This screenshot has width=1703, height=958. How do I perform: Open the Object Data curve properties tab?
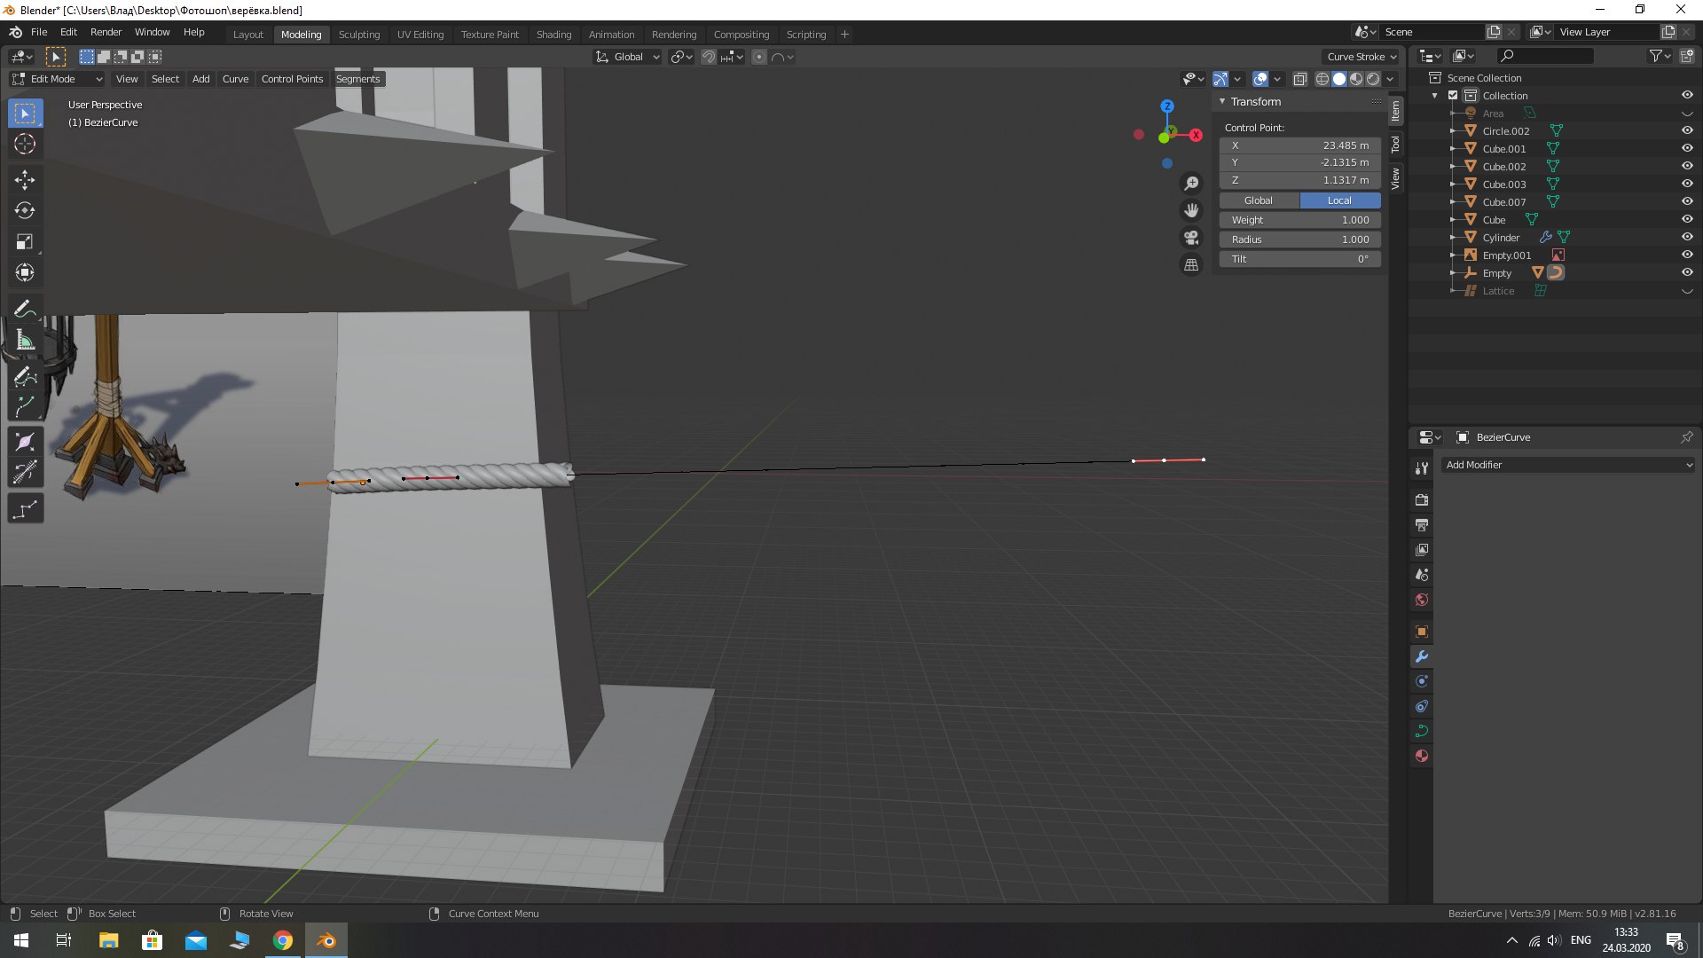(x=1422, y=731)
